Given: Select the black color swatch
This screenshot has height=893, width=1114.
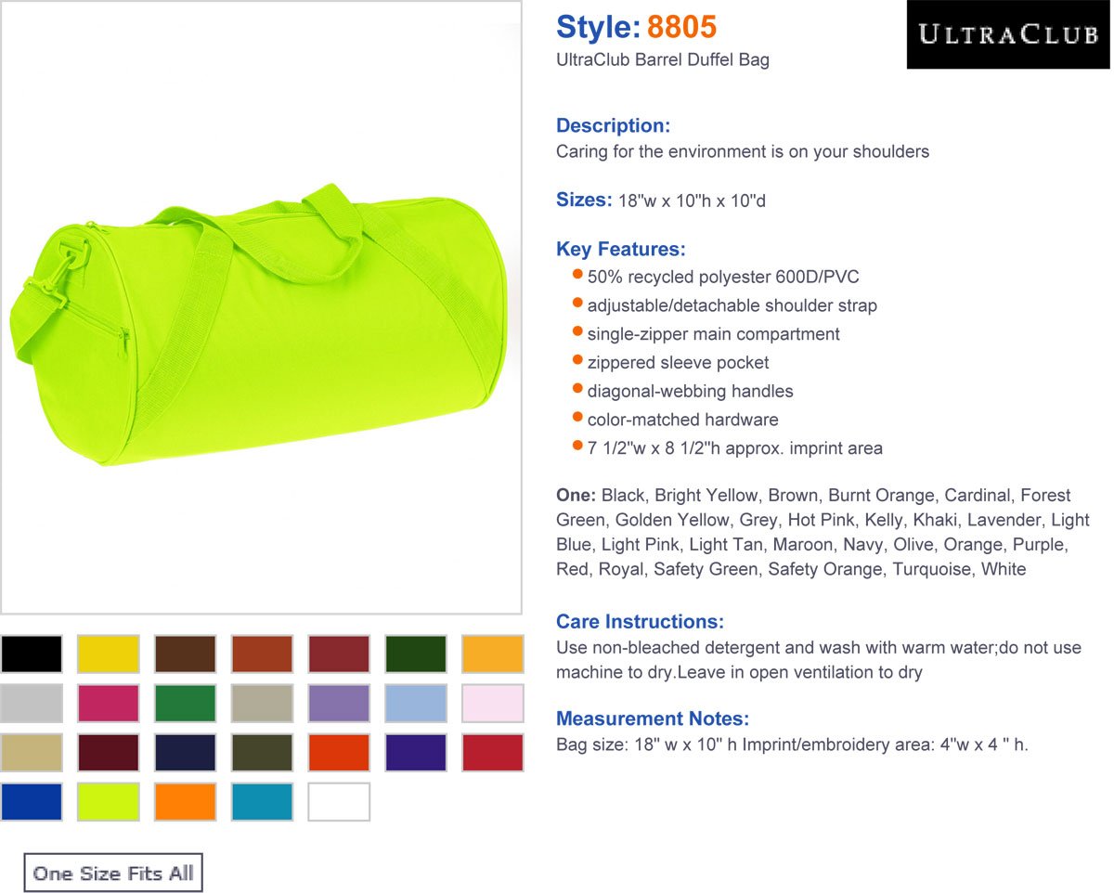Looking at the screenshot, I should pos(32,654).
